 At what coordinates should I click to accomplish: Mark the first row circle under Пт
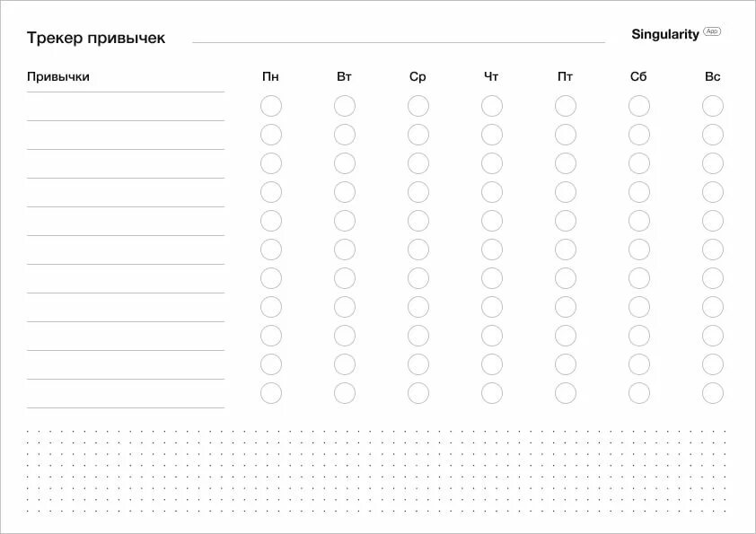[x=566, y=106]
